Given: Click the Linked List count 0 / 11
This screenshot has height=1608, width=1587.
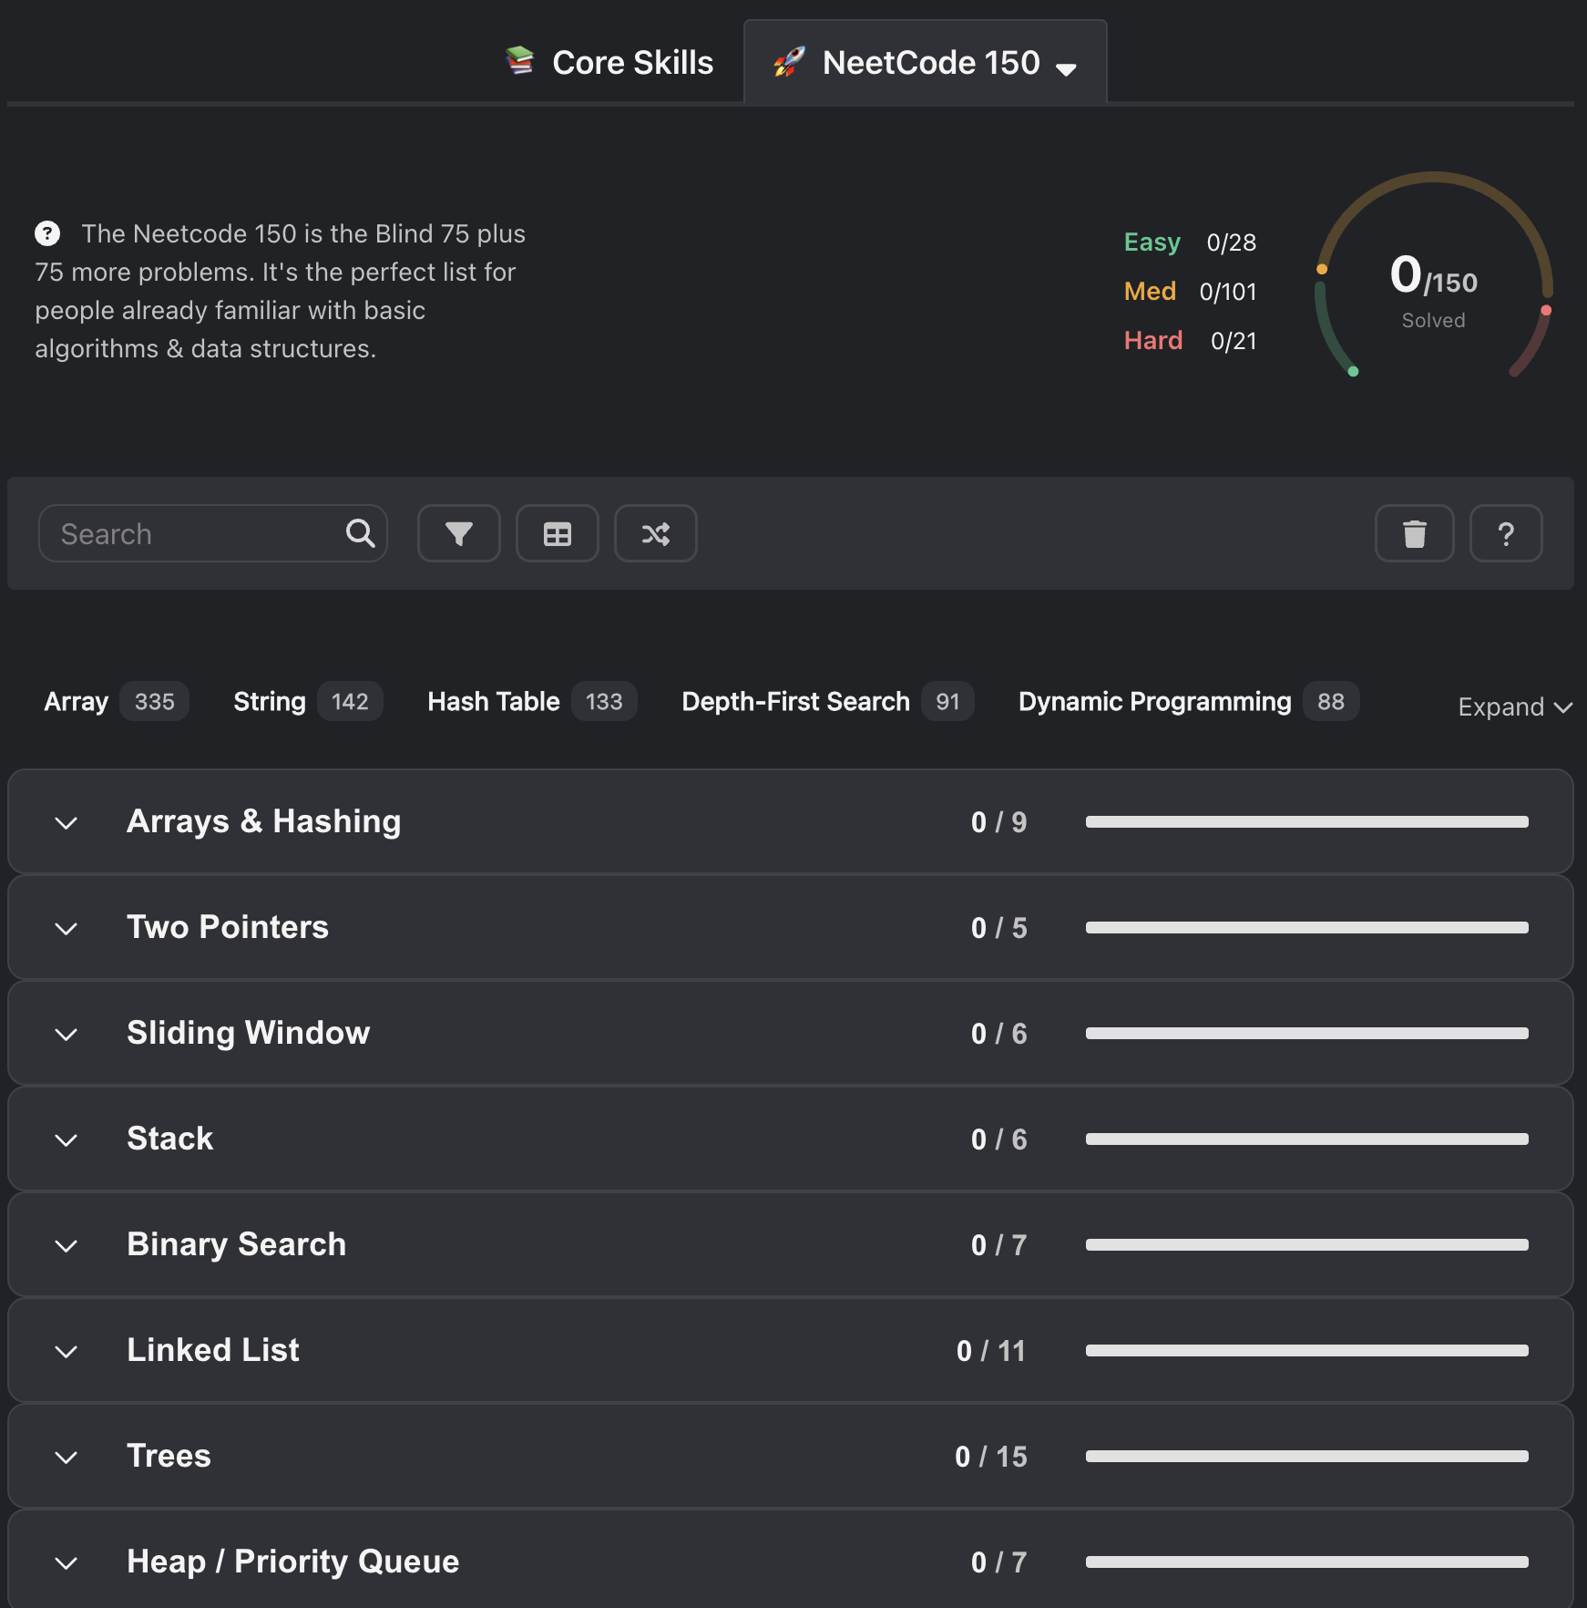Looking at the screenshot, I should tap(992, 1351).
